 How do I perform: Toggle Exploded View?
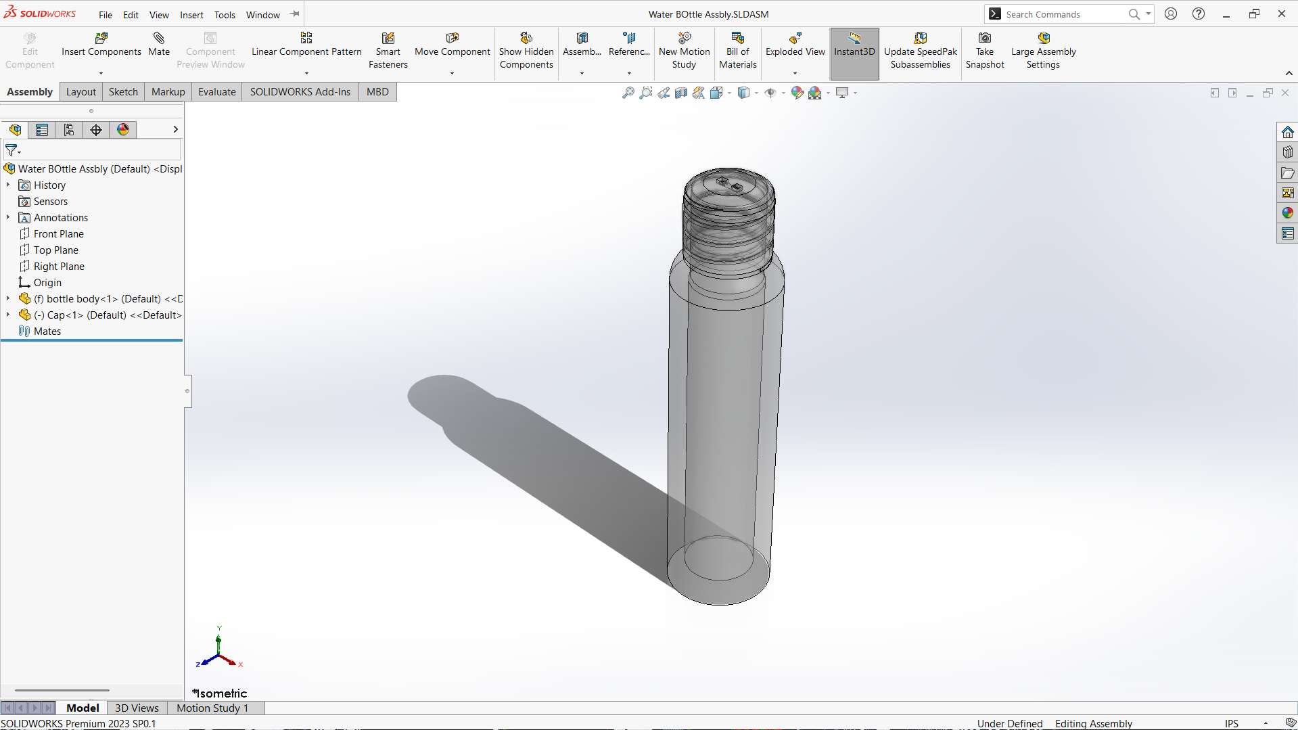tap(795, 44)
